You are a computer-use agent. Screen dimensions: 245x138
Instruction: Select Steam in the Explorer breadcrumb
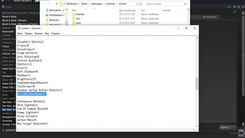(84, 4)
